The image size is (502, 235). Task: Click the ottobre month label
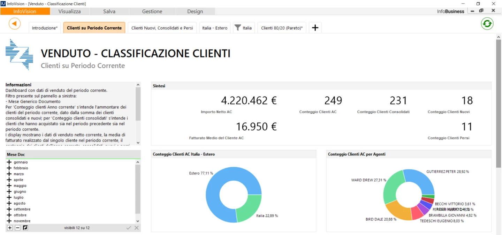pyautogui.click(x=20, y=215)
